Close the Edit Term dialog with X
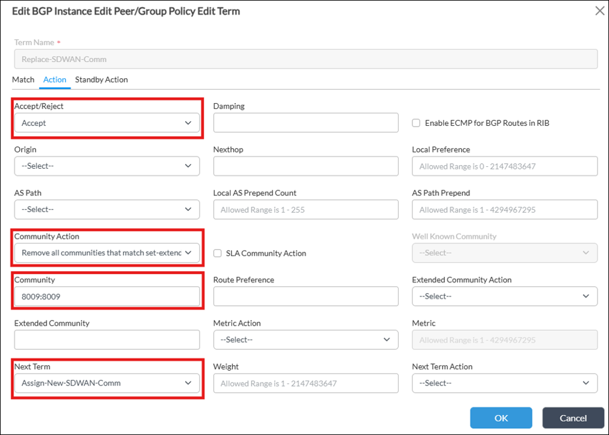The width and height of the screenshot is (609, 435). pyautogui.click(x=599, y=11)
